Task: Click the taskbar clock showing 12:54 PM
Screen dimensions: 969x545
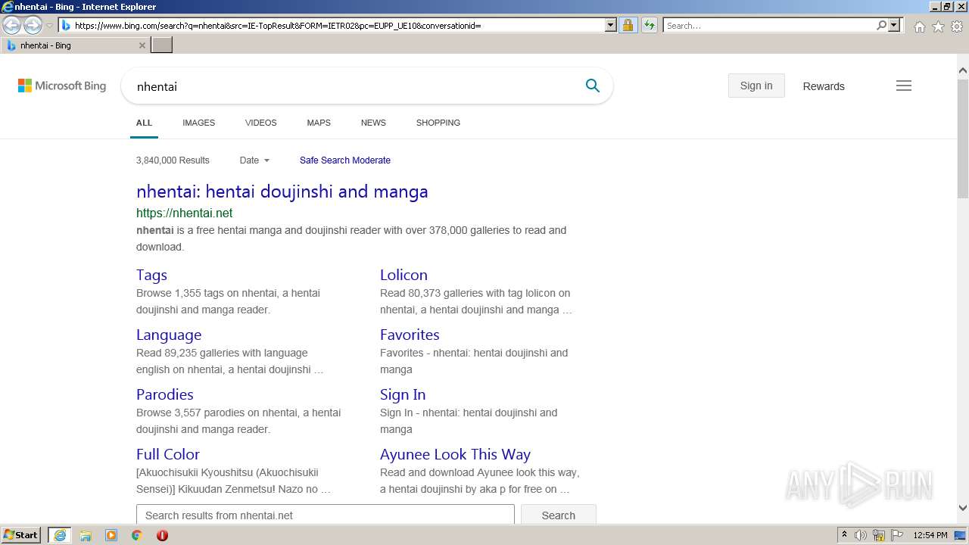Action: click(x=930, y=535)
